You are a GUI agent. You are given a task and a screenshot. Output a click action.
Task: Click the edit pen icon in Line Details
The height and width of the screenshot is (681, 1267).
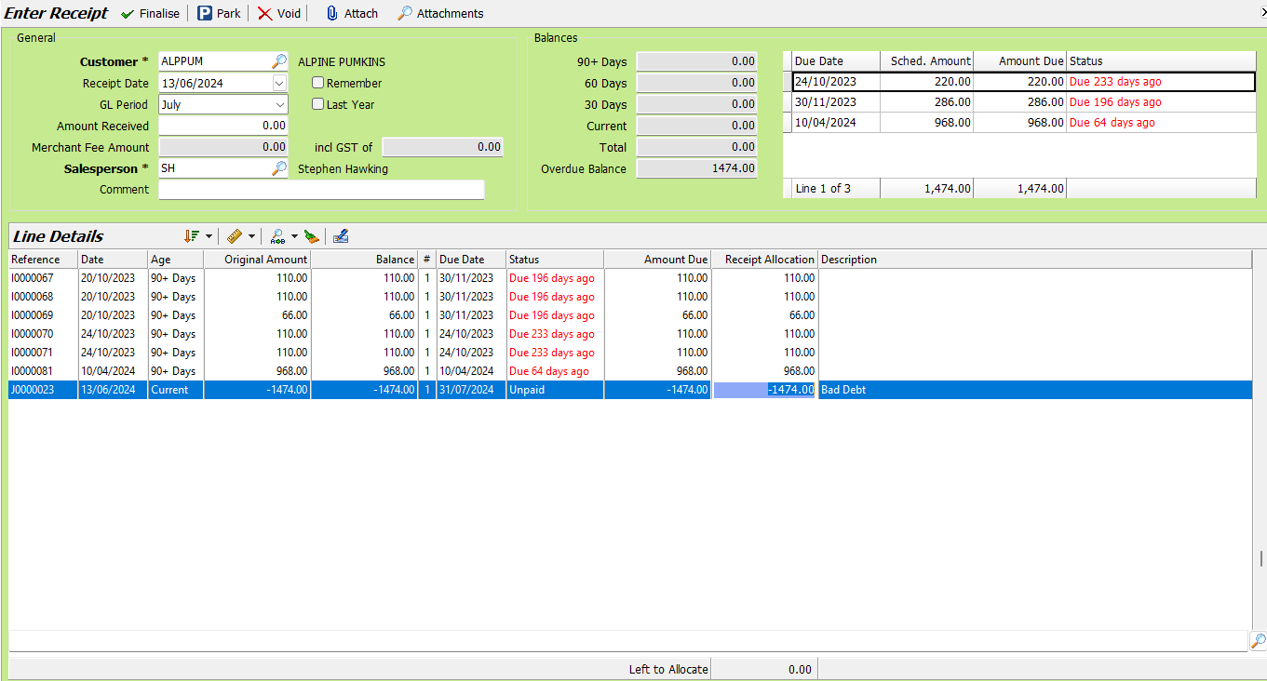341,236
